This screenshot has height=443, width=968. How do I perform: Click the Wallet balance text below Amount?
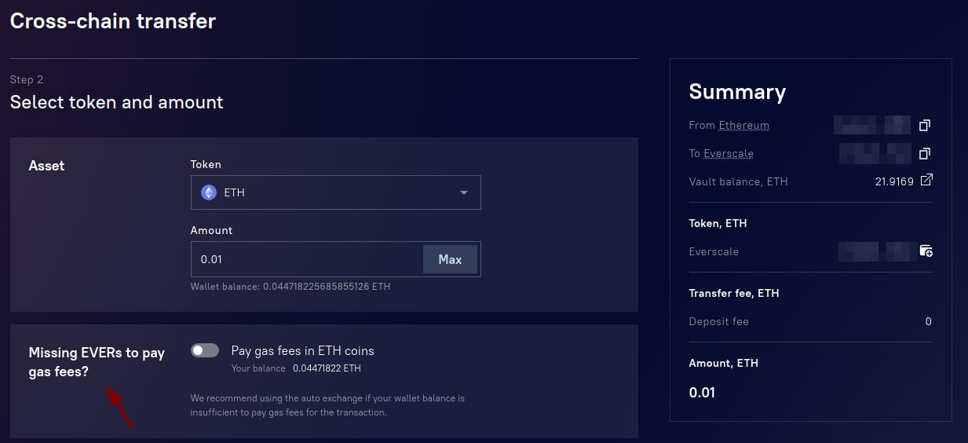(290, 287)
